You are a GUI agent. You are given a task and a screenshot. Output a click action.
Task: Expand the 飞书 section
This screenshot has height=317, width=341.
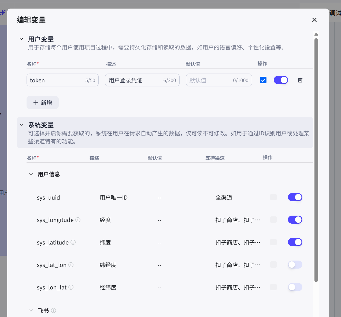31,310
